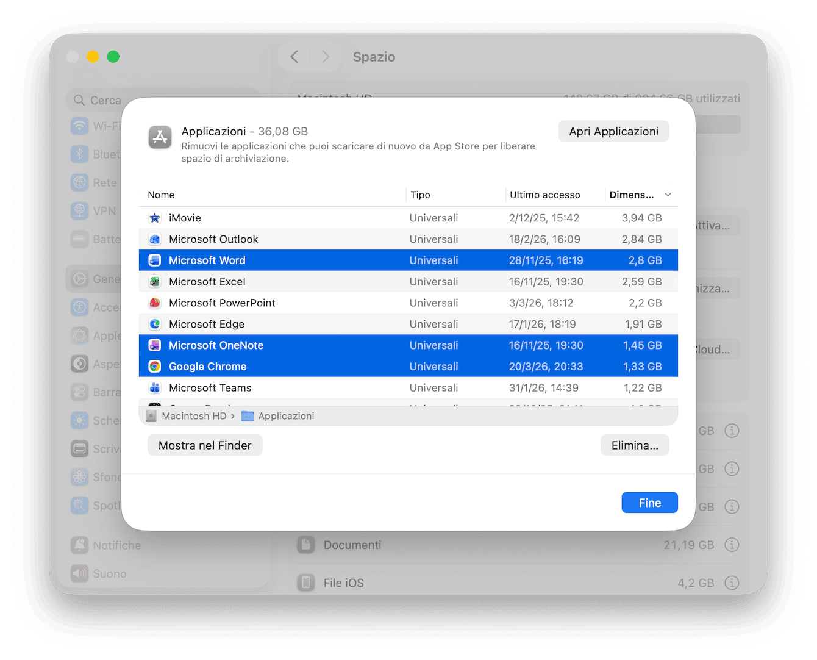Screen dimensions: 817x660
Task: Click the Wi-Fi icon in the sidebar
Action: pos(80,126)
